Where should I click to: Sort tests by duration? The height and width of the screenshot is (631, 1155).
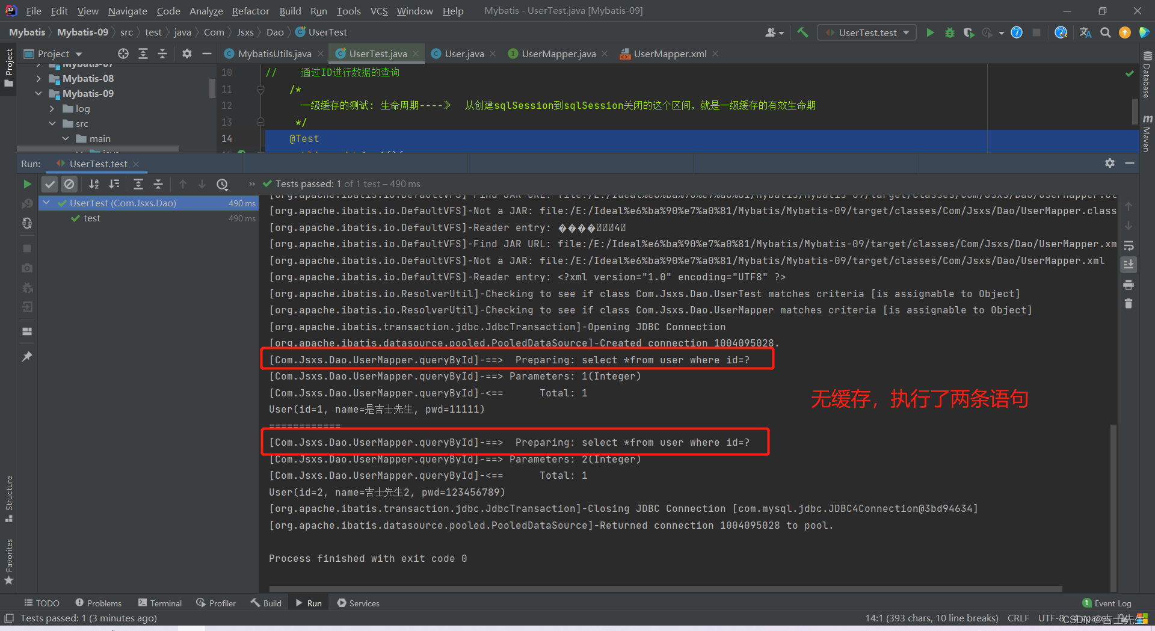pyautogui.click(x=114, y=184)
